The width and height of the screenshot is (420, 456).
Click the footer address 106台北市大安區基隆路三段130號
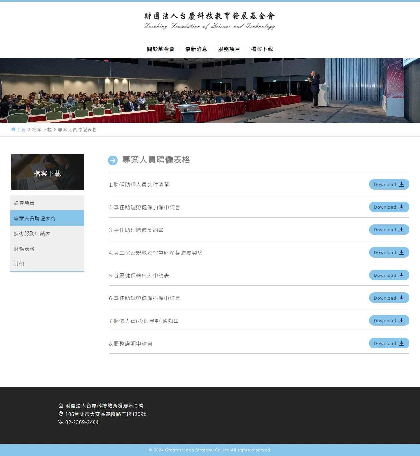(105, 414)
